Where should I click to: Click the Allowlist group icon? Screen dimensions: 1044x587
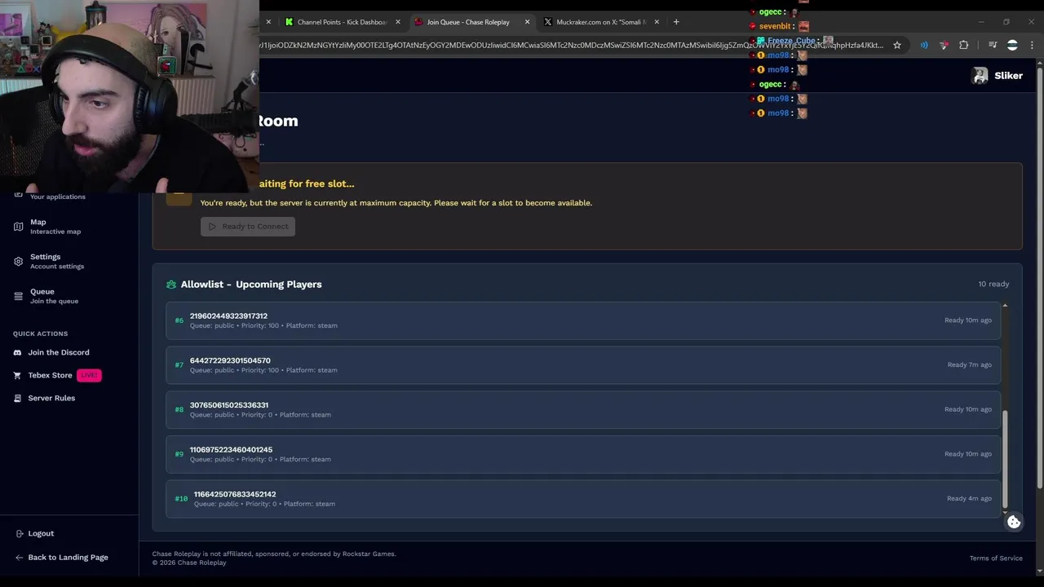tap(170, 285)
